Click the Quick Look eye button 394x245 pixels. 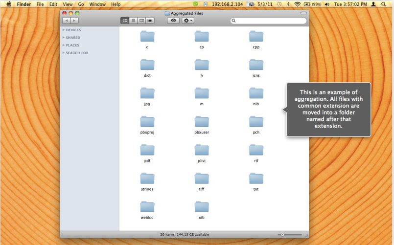173,21
